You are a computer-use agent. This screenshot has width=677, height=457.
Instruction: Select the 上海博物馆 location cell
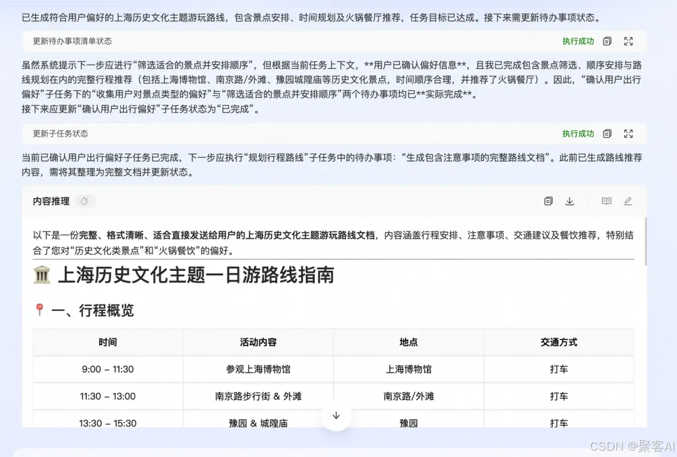coord(409,369)
